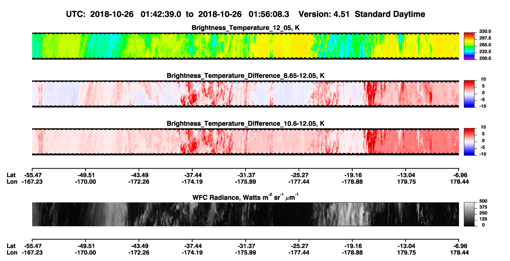
Task: Click the upper axis tick labeled -37.44
Action: [x=192, y=175]
